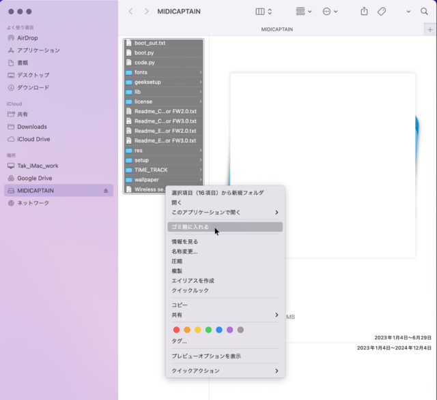Choose 圧縮 in the context menu
This screenshot has height=400, width=437.
(x=225, y=261)
